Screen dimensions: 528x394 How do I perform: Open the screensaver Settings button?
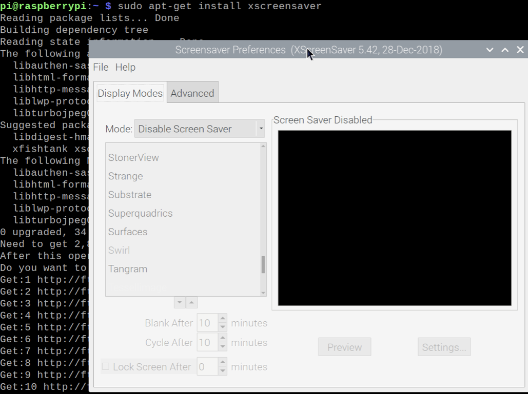(x=444, y=347)
